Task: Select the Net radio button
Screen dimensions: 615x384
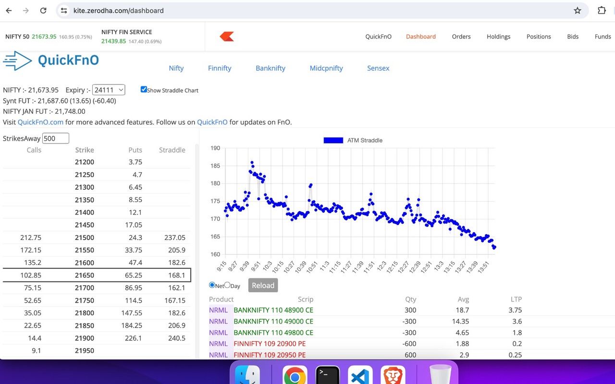Action: tap(212, 285)
